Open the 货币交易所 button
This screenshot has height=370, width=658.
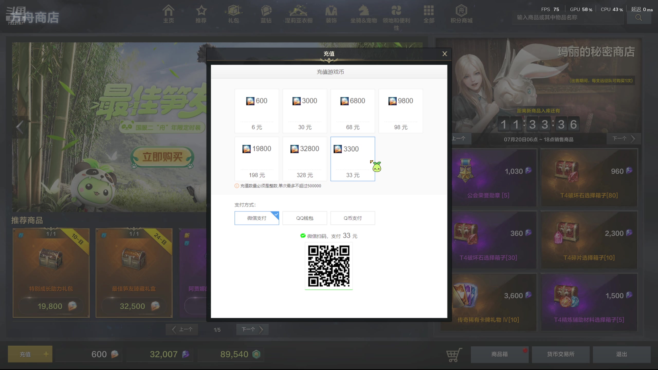561,354
